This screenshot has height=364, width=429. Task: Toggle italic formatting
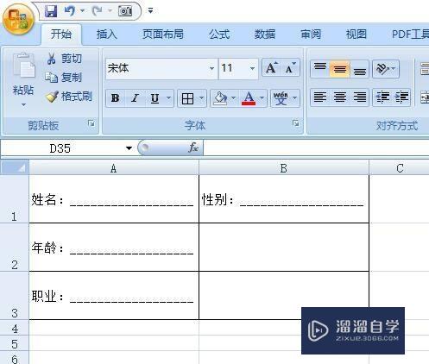[135, 98]
